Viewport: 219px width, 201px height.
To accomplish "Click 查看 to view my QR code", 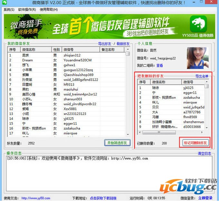I will pos(160,65).
